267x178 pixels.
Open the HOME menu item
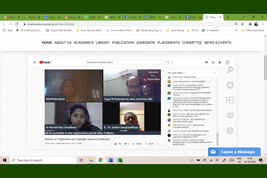coord(47,43)
